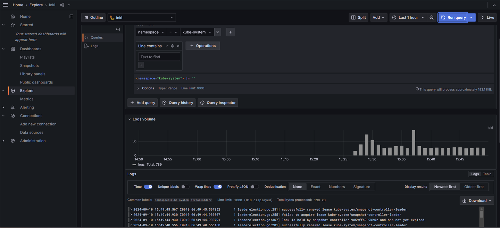Open the namespace label selector
The width and height of the screenshot is (500, 228).
pos(151,32)
